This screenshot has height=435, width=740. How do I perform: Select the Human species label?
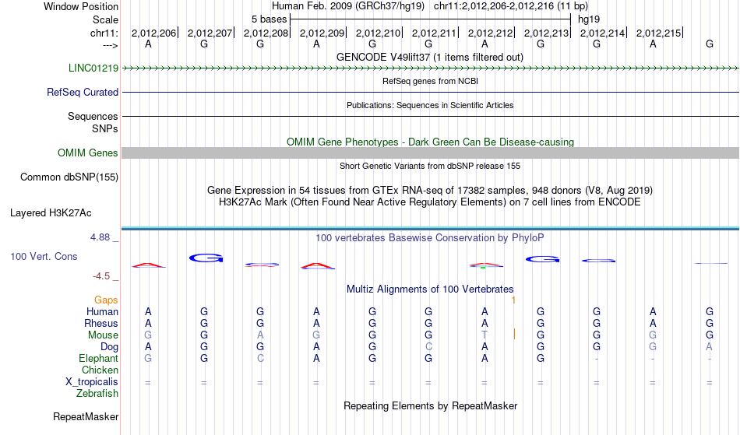(x=102, y=311)
